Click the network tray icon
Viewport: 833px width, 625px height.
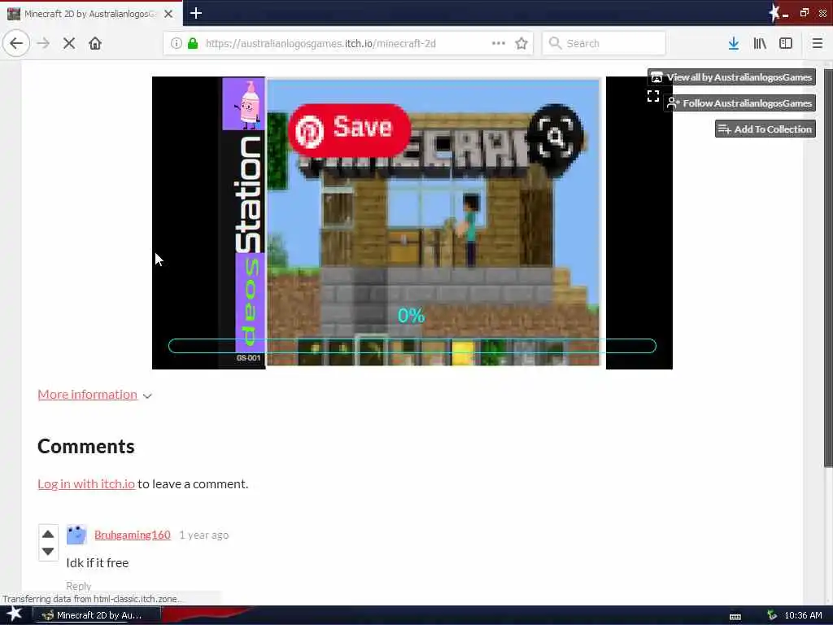tap(772, 615)
